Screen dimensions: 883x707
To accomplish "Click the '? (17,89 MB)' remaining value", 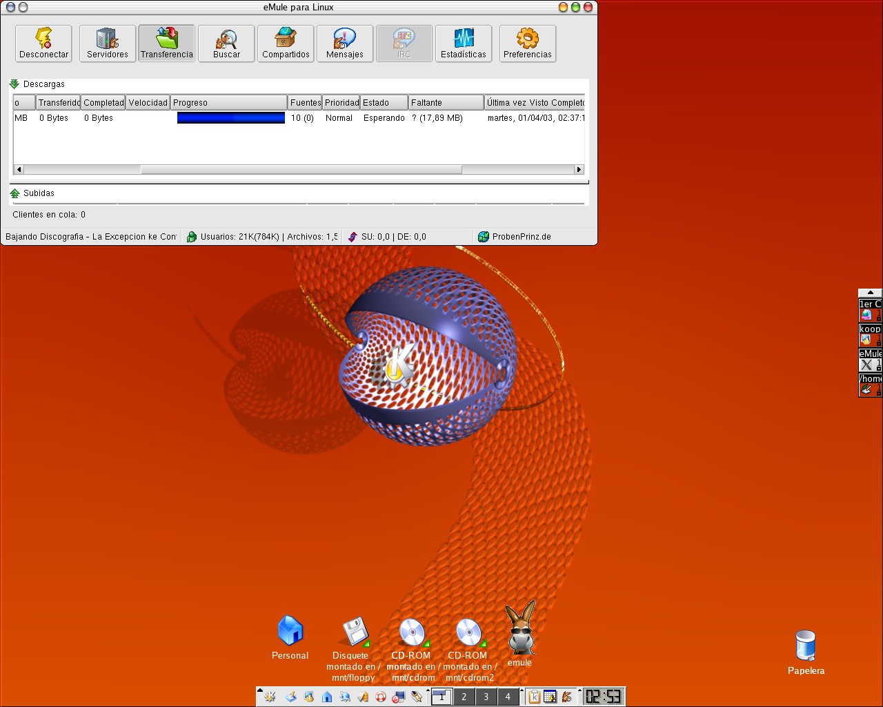I will tap(437, 118).
